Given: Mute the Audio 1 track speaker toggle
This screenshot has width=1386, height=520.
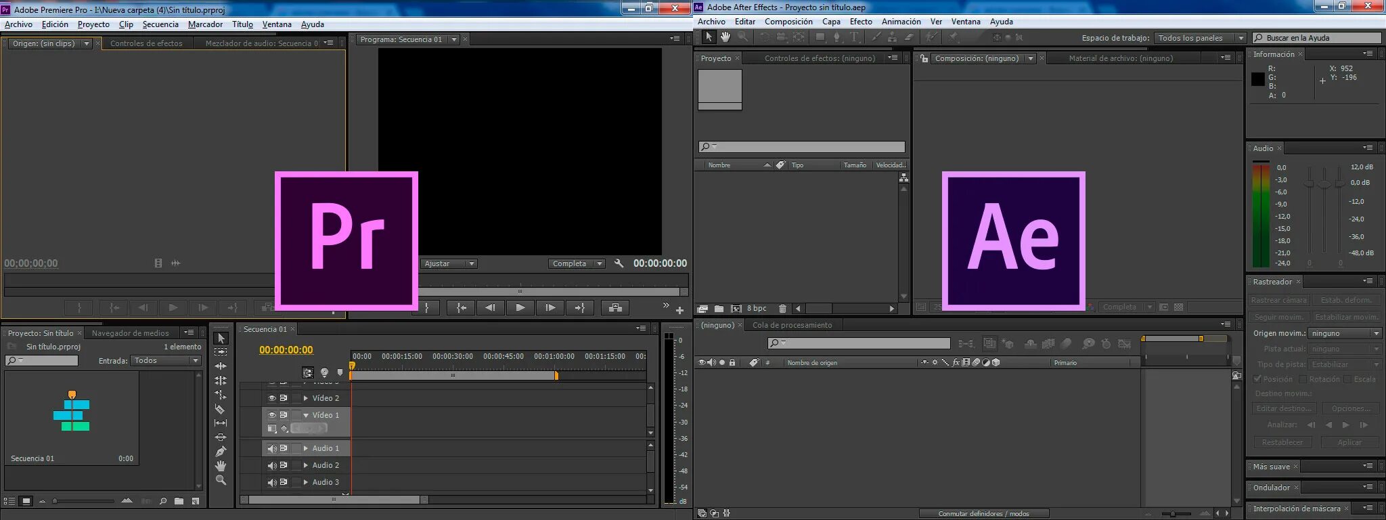Looking at the screenshot, I should click(272, 448).
